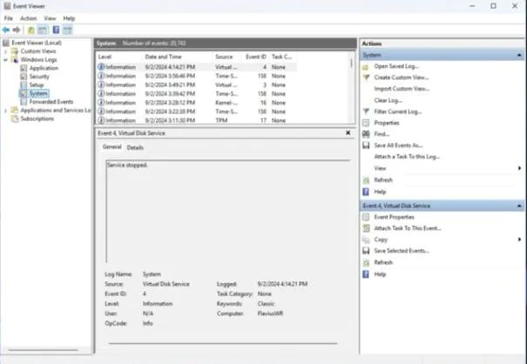Sort events by Date and Time column

(x=163, y=56)
